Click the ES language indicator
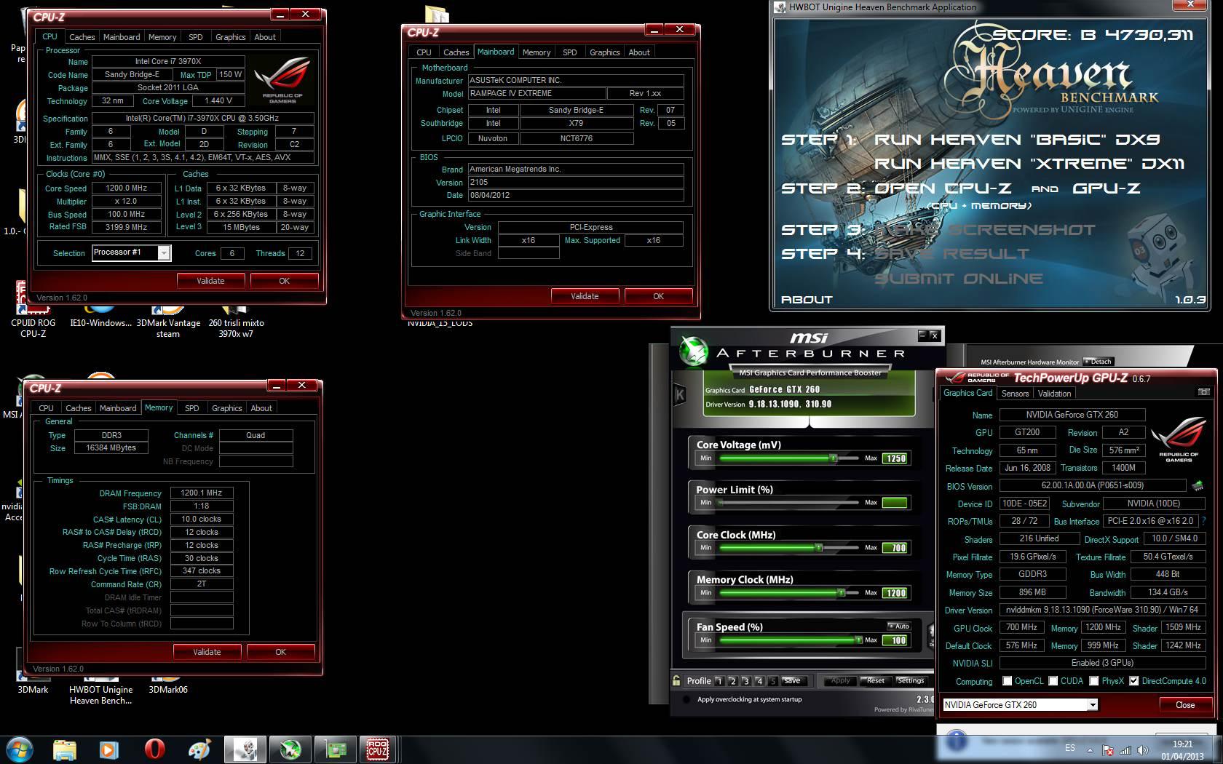Viewport: 1223px width, 764px height. 1069,748
